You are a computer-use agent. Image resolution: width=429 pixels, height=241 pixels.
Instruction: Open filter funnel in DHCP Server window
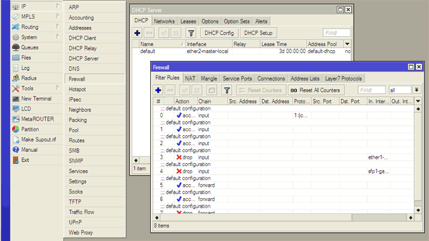[x=191, y=33]
